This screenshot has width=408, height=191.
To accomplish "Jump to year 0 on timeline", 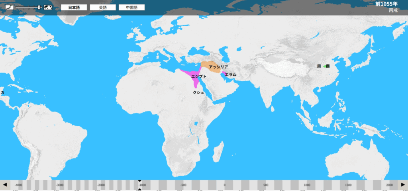I will click(224, 185).
